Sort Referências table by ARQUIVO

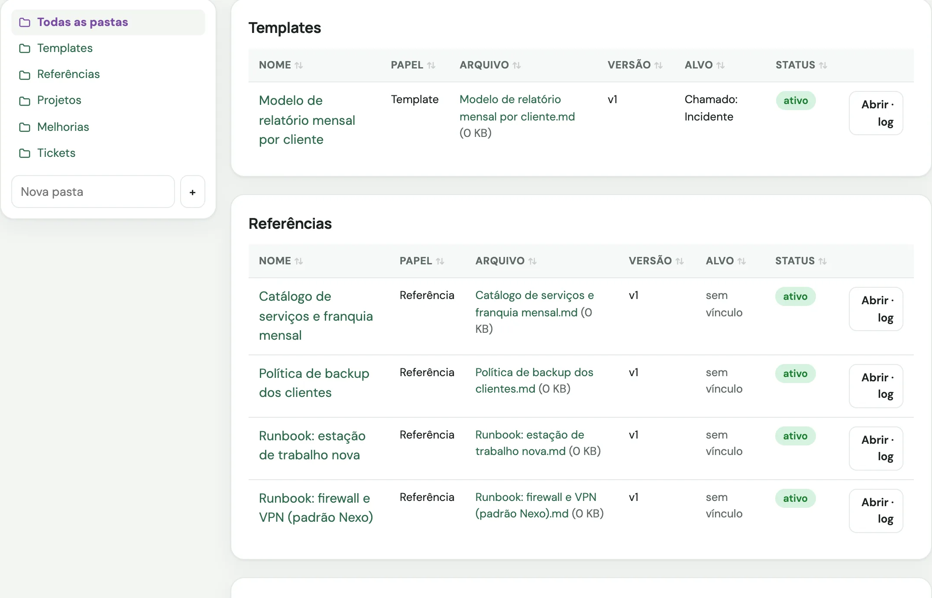(506, 261)
